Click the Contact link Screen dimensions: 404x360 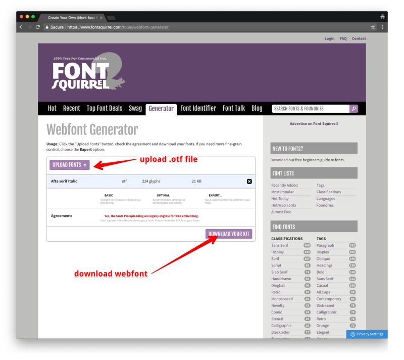coord(359,38)
